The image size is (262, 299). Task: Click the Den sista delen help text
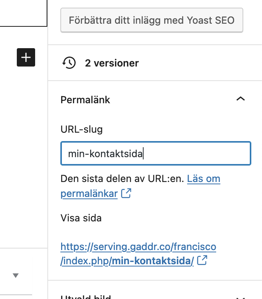click(122, 179)
